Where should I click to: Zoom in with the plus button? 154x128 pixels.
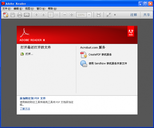72,15
